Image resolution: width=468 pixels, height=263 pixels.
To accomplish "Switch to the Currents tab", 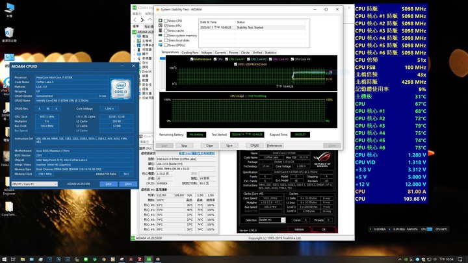I will click(220, 53).
